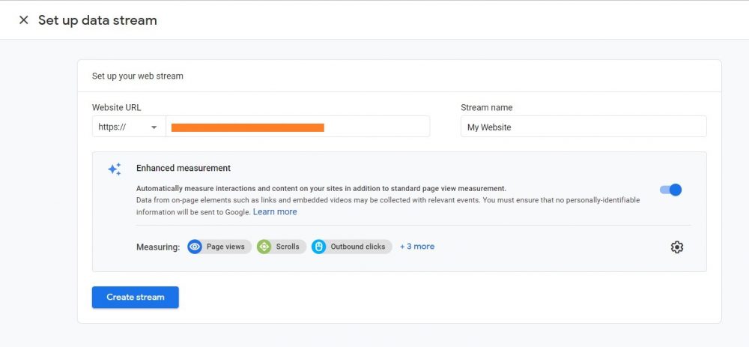Image resolution: width=749 pixels, height=347 pixels.
Task: Click the Enhanced measurement title text
Action: tap(184, 168)
